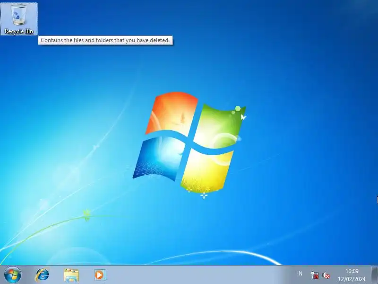Click the Show desktop button at taskbar end

coord(374,275)
